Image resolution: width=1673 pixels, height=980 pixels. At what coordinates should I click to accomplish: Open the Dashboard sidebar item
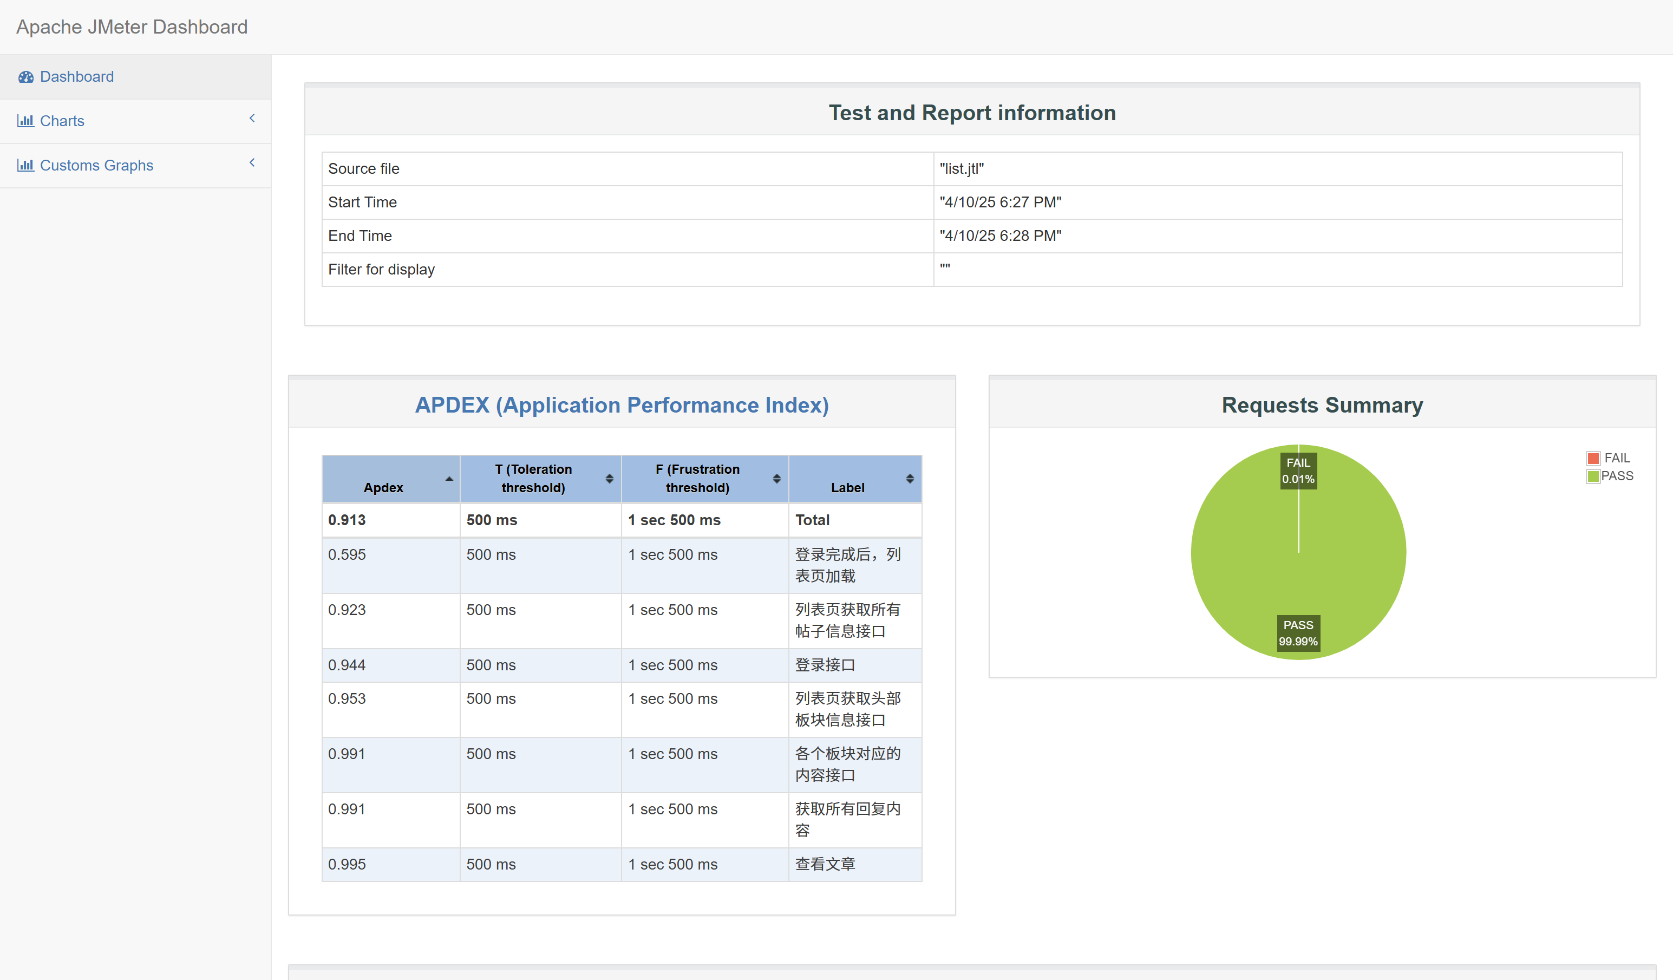pyautogui.click(x=76, y=77)
